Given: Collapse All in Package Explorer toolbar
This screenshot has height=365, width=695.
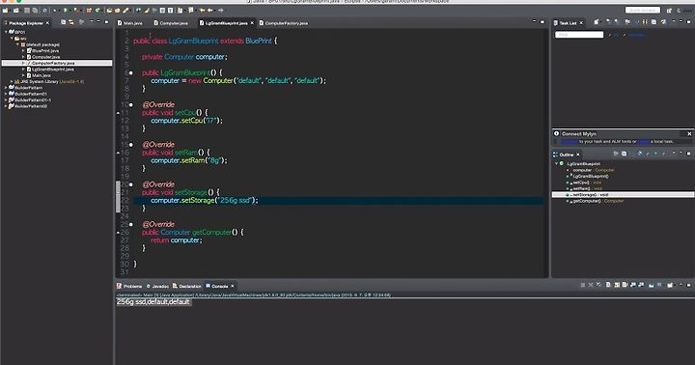Looking at the screenshot, I should click(64, 22).
